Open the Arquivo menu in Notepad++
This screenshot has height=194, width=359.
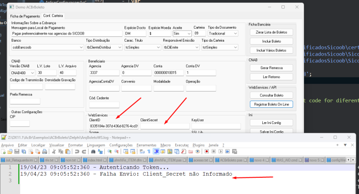pos(7,145)
